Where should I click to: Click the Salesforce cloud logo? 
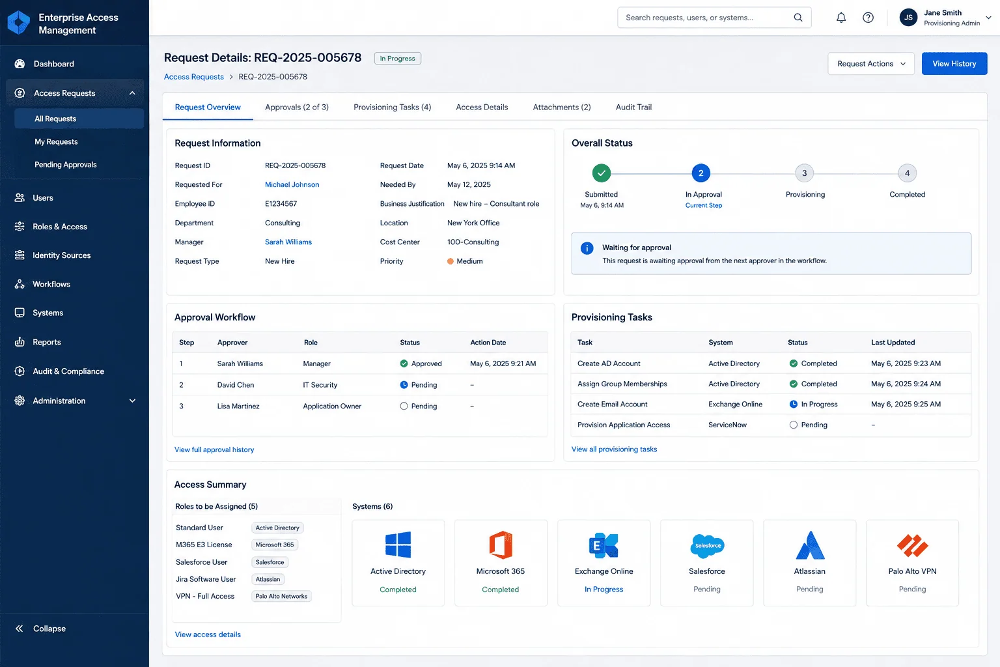pyautogui.click(x=707, y=546)
